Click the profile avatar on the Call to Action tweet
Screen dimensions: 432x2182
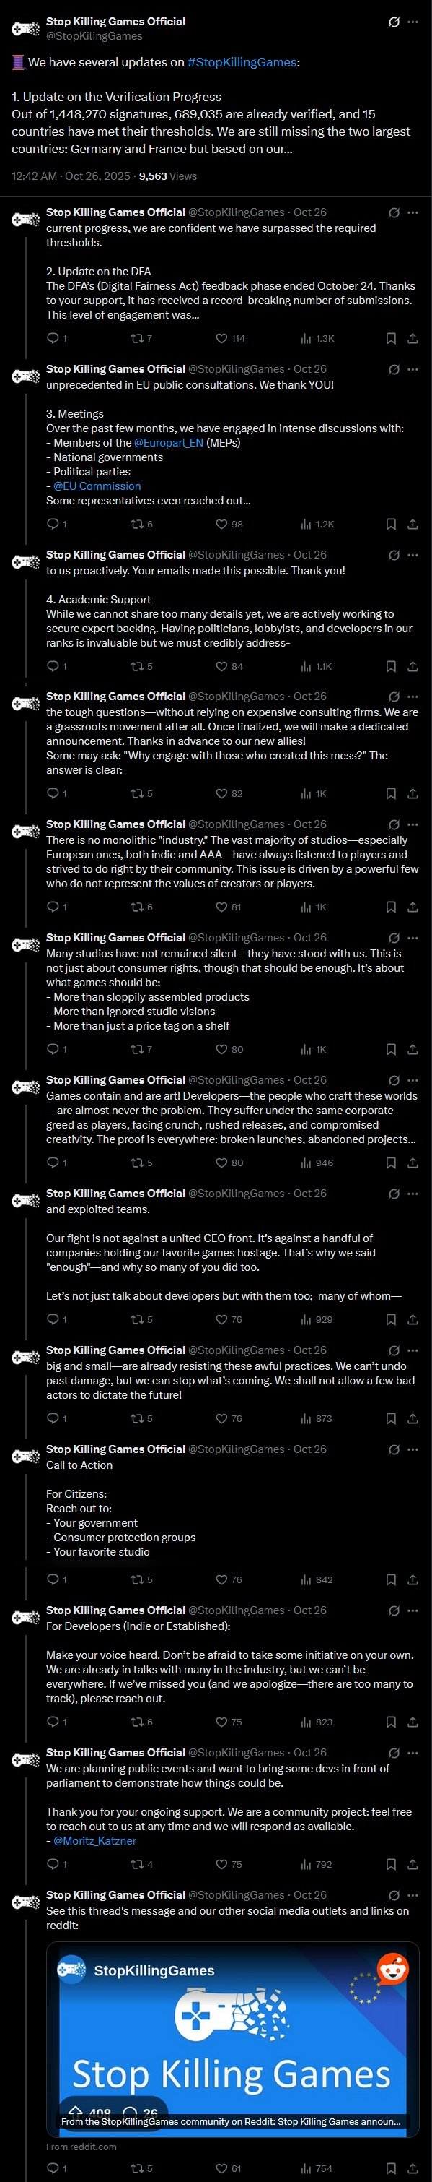point(26,1457)
